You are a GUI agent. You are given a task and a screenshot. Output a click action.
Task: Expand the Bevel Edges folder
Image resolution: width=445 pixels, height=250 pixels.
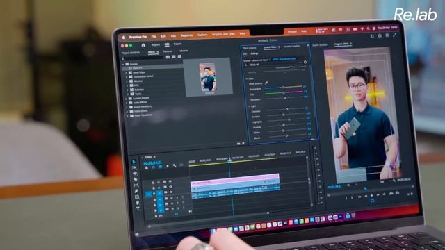(127, 72)
